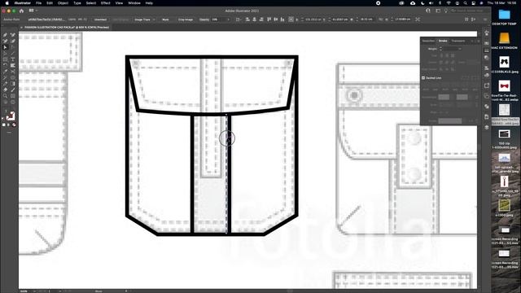The height and width of the screenshot is (293, 521).
Task: Click the Crop Image button
Action: coord(186,20)
